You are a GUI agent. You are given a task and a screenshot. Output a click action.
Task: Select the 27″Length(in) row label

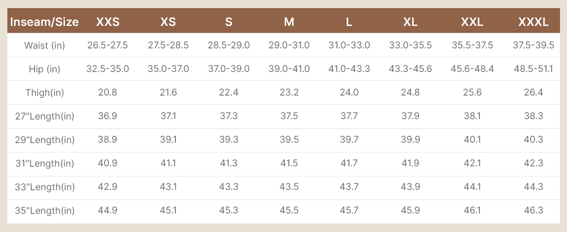(45, 116)
